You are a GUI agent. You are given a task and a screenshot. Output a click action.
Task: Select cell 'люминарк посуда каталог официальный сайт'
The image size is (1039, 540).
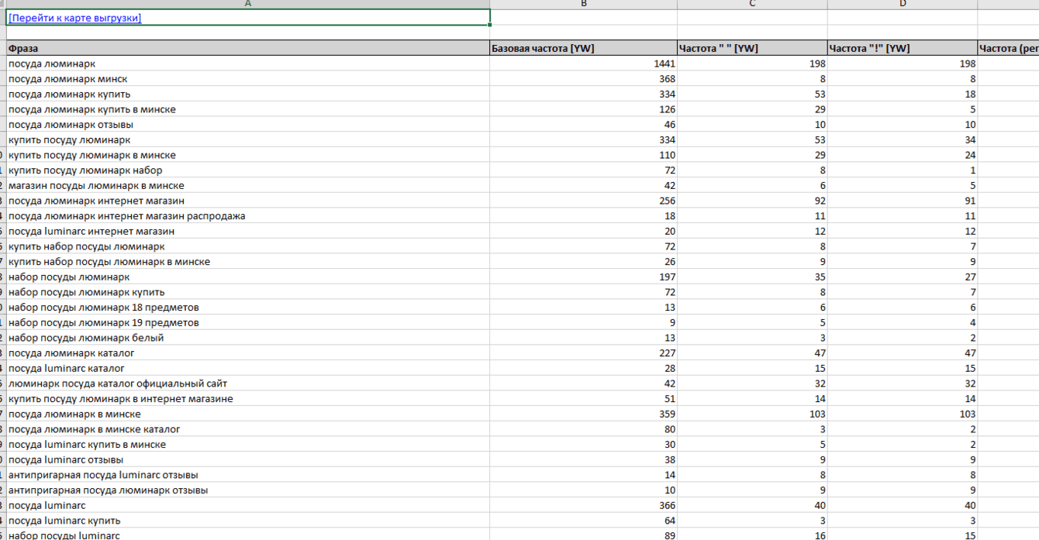248,384
